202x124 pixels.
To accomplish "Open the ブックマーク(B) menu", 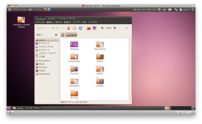I will point(79,22).
